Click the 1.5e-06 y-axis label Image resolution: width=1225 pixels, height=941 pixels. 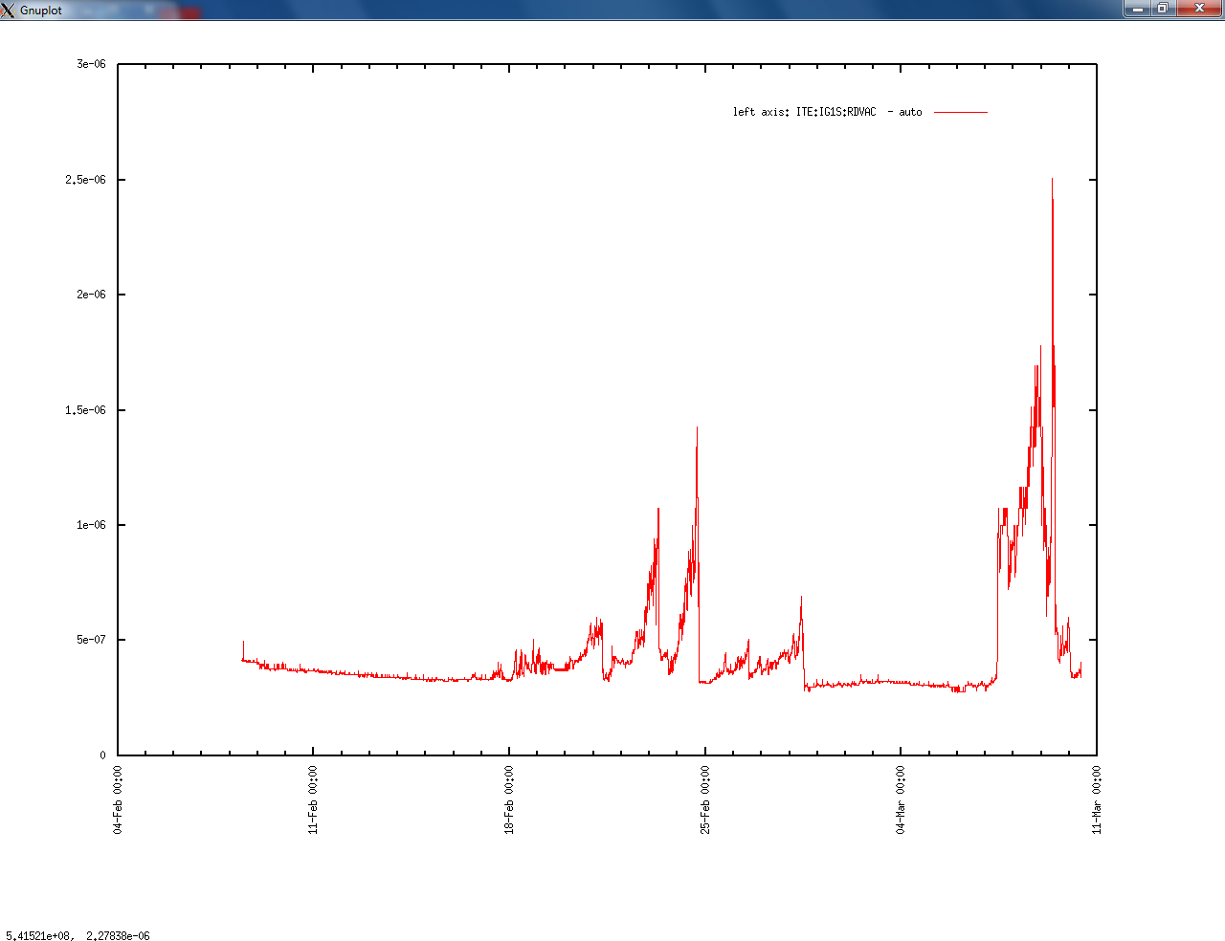coord(85,410)
